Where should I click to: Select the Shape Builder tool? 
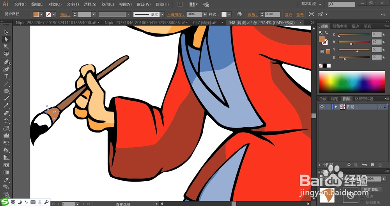point(6,150)
